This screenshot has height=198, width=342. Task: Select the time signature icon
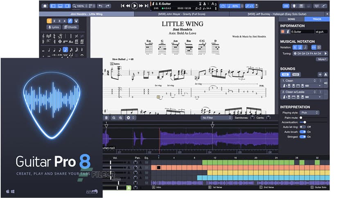click(54, 36)
